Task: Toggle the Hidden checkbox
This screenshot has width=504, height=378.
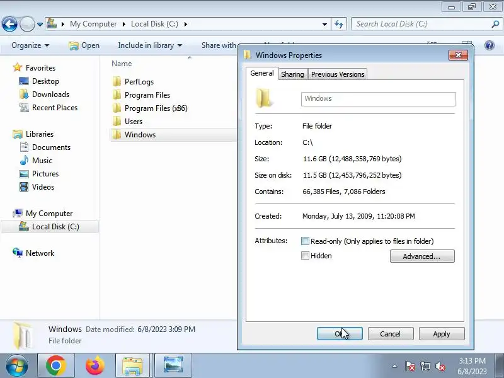Action: [x=305, y=256]
